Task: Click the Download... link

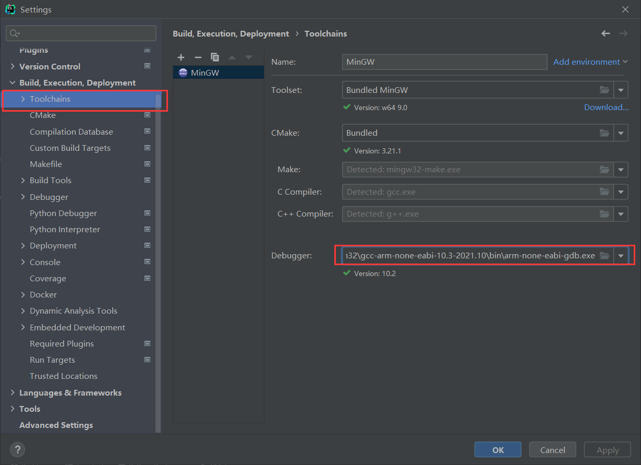Action: [x=606, y=107]
